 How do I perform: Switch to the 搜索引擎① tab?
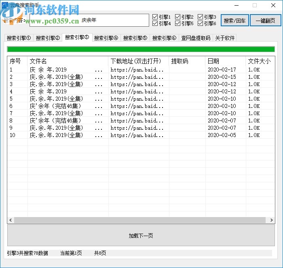(19, 38)
